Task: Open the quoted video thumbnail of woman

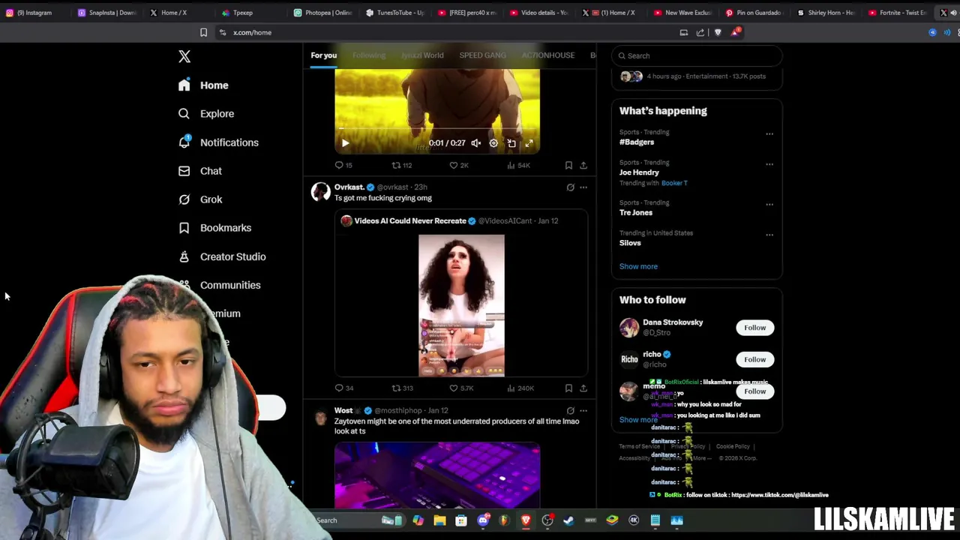Action: click(461, 305)
